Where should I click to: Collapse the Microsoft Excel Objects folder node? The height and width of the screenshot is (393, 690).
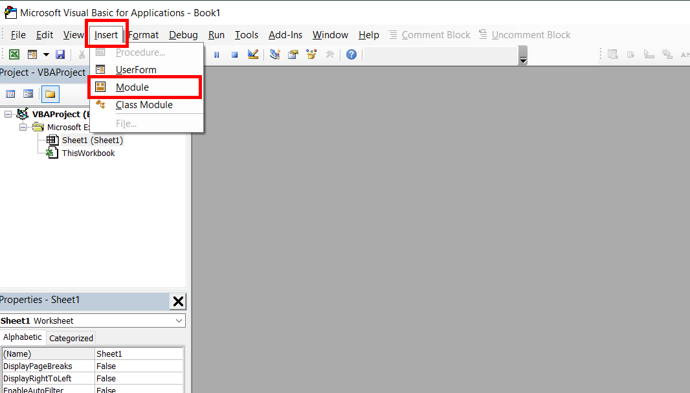click(x=23, y=127)
